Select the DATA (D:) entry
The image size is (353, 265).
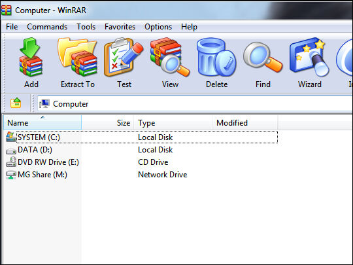(35, 150)
